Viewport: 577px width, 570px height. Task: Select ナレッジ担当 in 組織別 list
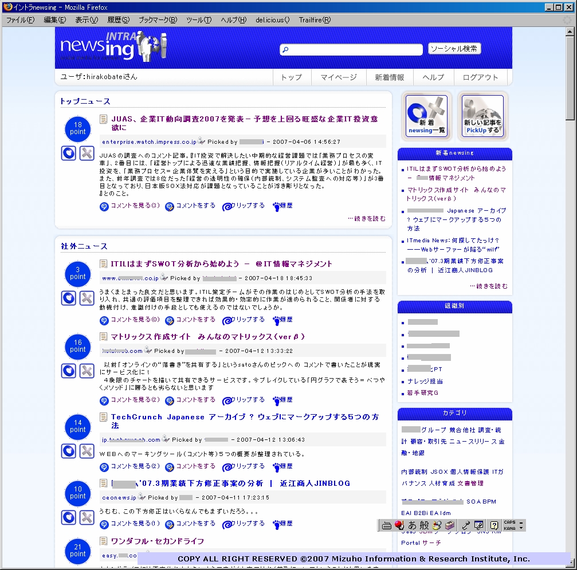(x=425, y=381)
